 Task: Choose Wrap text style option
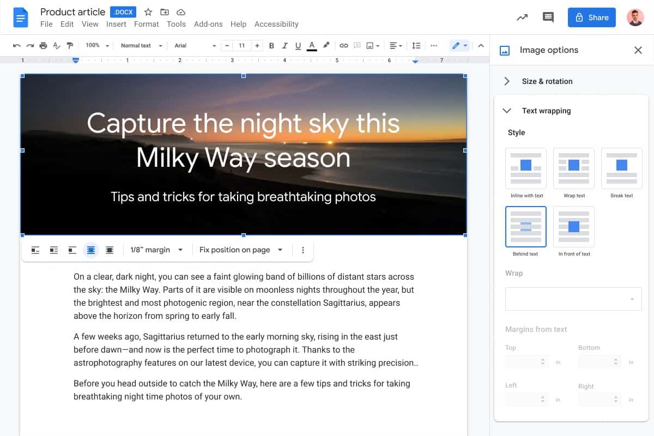573,168
